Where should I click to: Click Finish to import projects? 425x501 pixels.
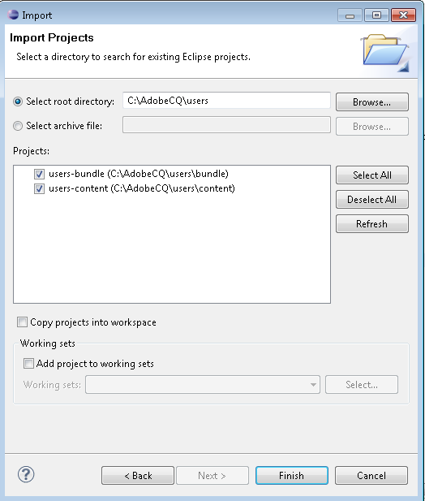click(292, 476)
